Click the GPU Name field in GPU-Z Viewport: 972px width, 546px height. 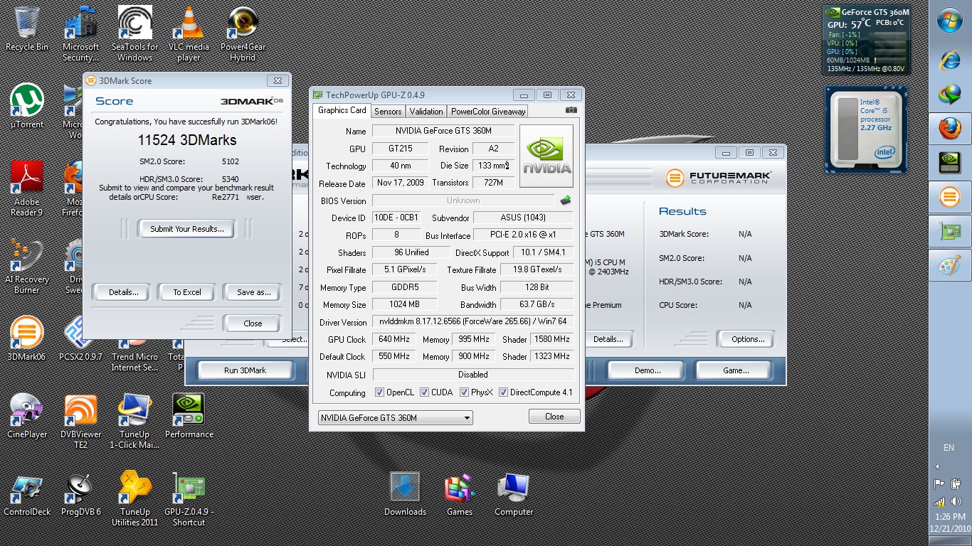tap(443, 131)
